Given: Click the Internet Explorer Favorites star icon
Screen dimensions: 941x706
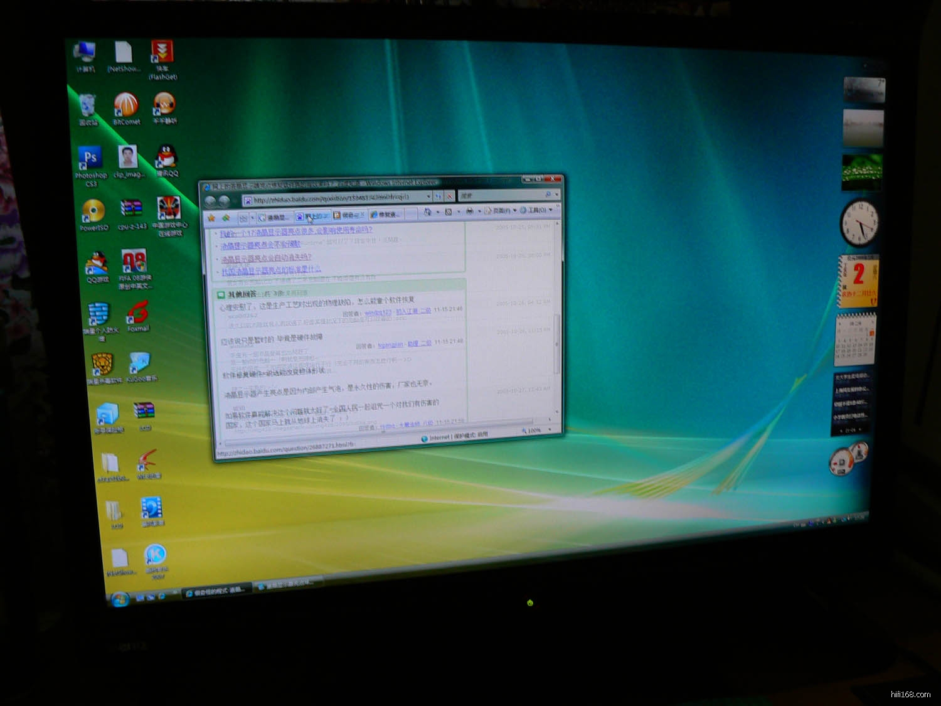Looking at the screenshot, I should (x=211, y=218).
